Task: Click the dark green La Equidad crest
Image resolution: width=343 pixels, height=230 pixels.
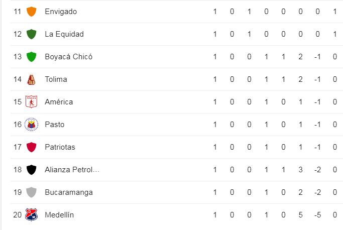Action: click(x=31, y=34)
